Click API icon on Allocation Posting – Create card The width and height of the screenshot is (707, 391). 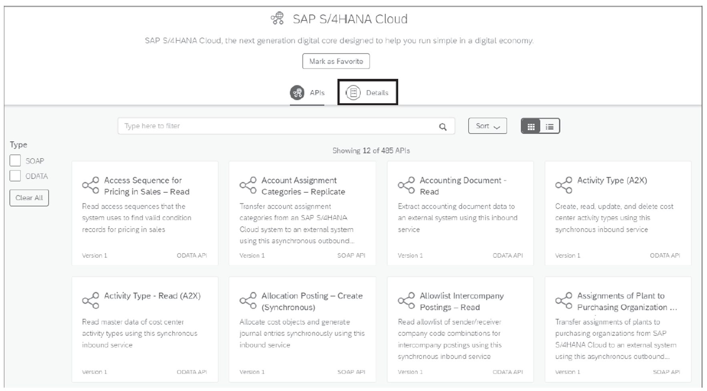tap(248, 300)
